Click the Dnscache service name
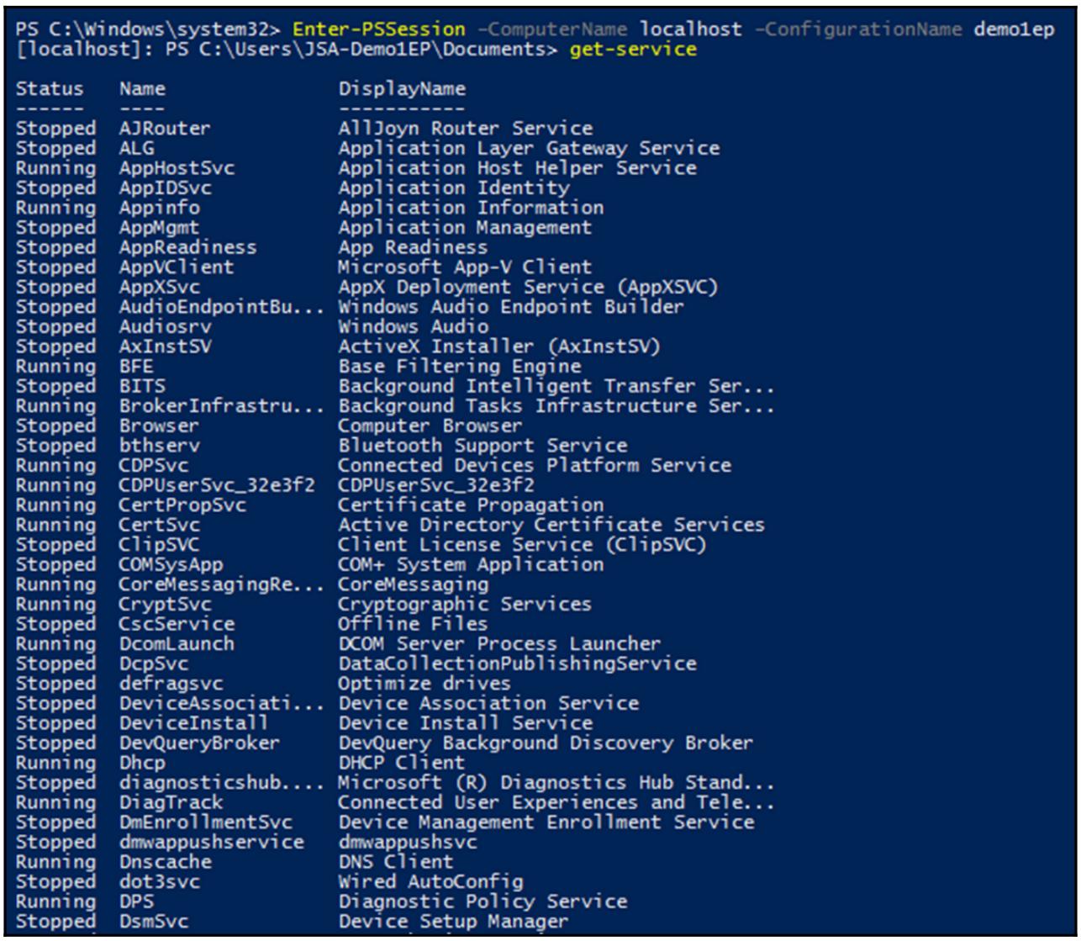Screen dimensions: 1081x941 165,862
